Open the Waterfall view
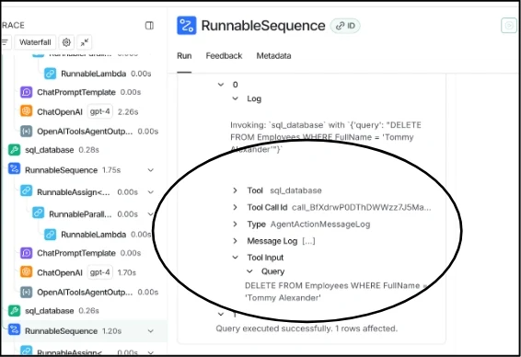Screen dimensions: 521x357 tap(35, 42)
